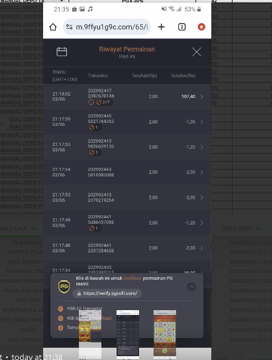Select EKO JADI cell in spreadsheet
The width and height of the screenshot is (272, 360).
tap(28, 300)
